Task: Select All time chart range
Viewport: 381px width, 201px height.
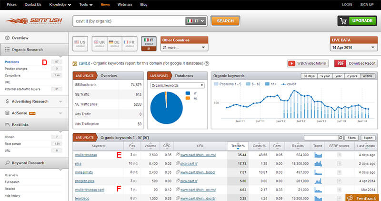Action: (x=368, y=76)
